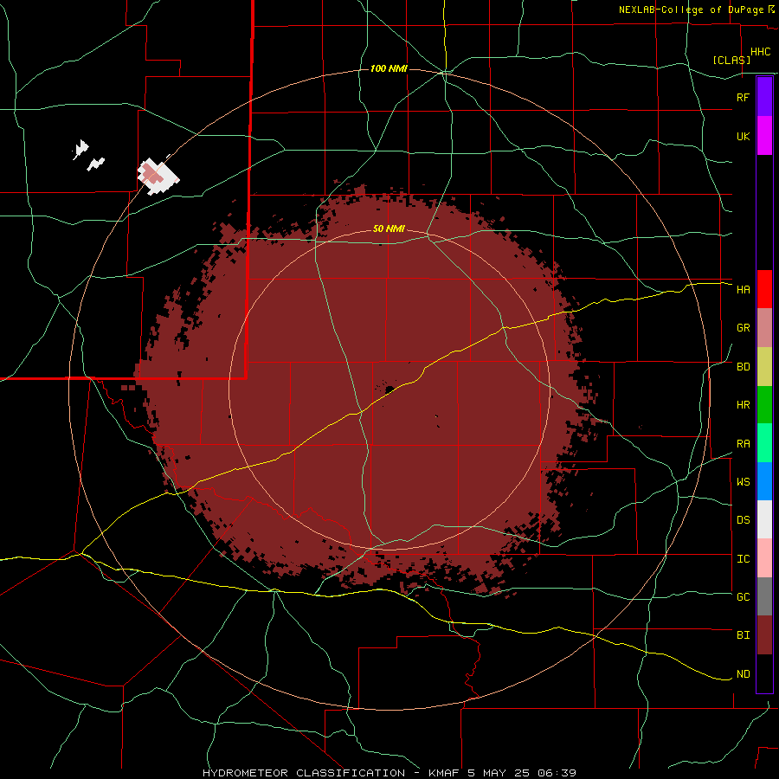Image resolution: width=779 pixels, height=779 pixels.
Task: Click the 50 NMI range ring label
Action: [389, 229]
